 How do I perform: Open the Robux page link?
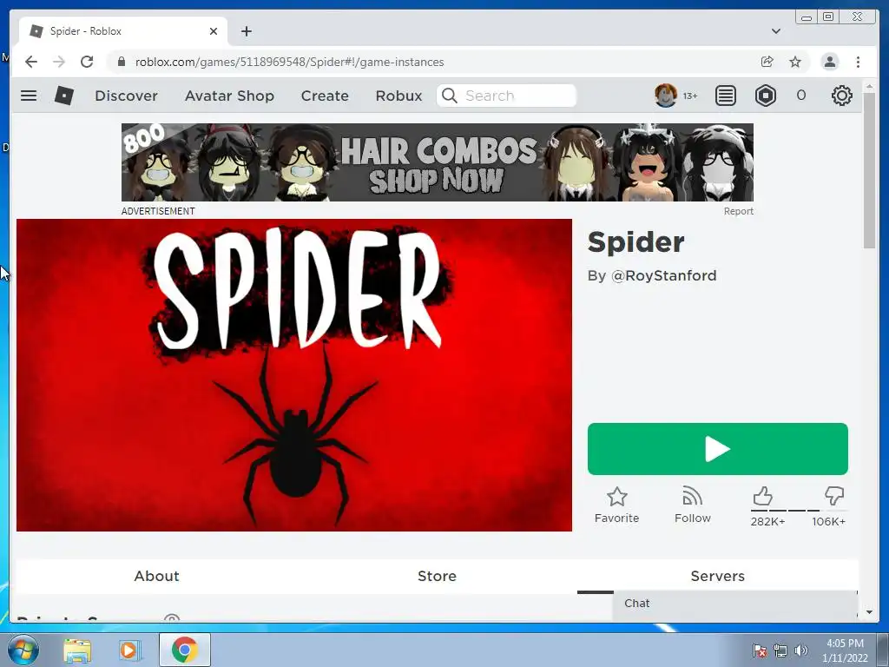[x=398, y=96]
